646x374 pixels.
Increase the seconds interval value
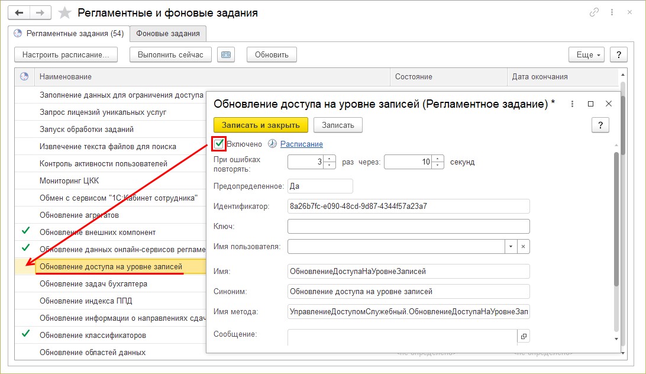pyautogui.click(x=438, y=159)
